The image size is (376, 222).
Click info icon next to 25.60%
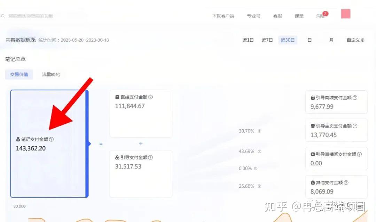point(259,186)
